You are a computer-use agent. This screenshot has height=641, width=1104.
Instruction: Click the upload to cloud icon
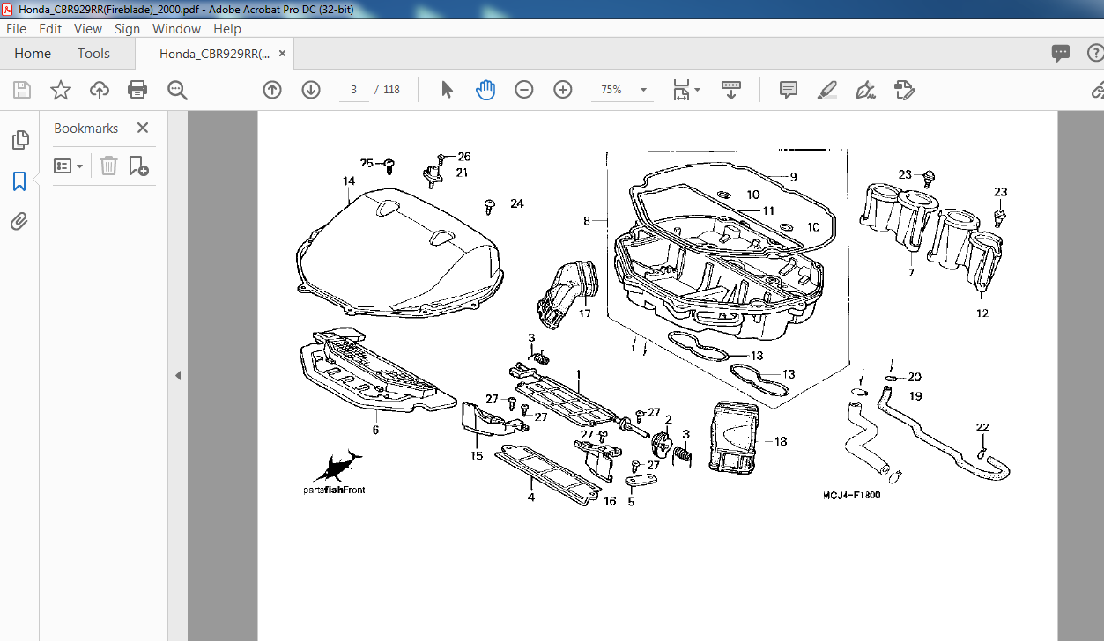tap(100, 90)
